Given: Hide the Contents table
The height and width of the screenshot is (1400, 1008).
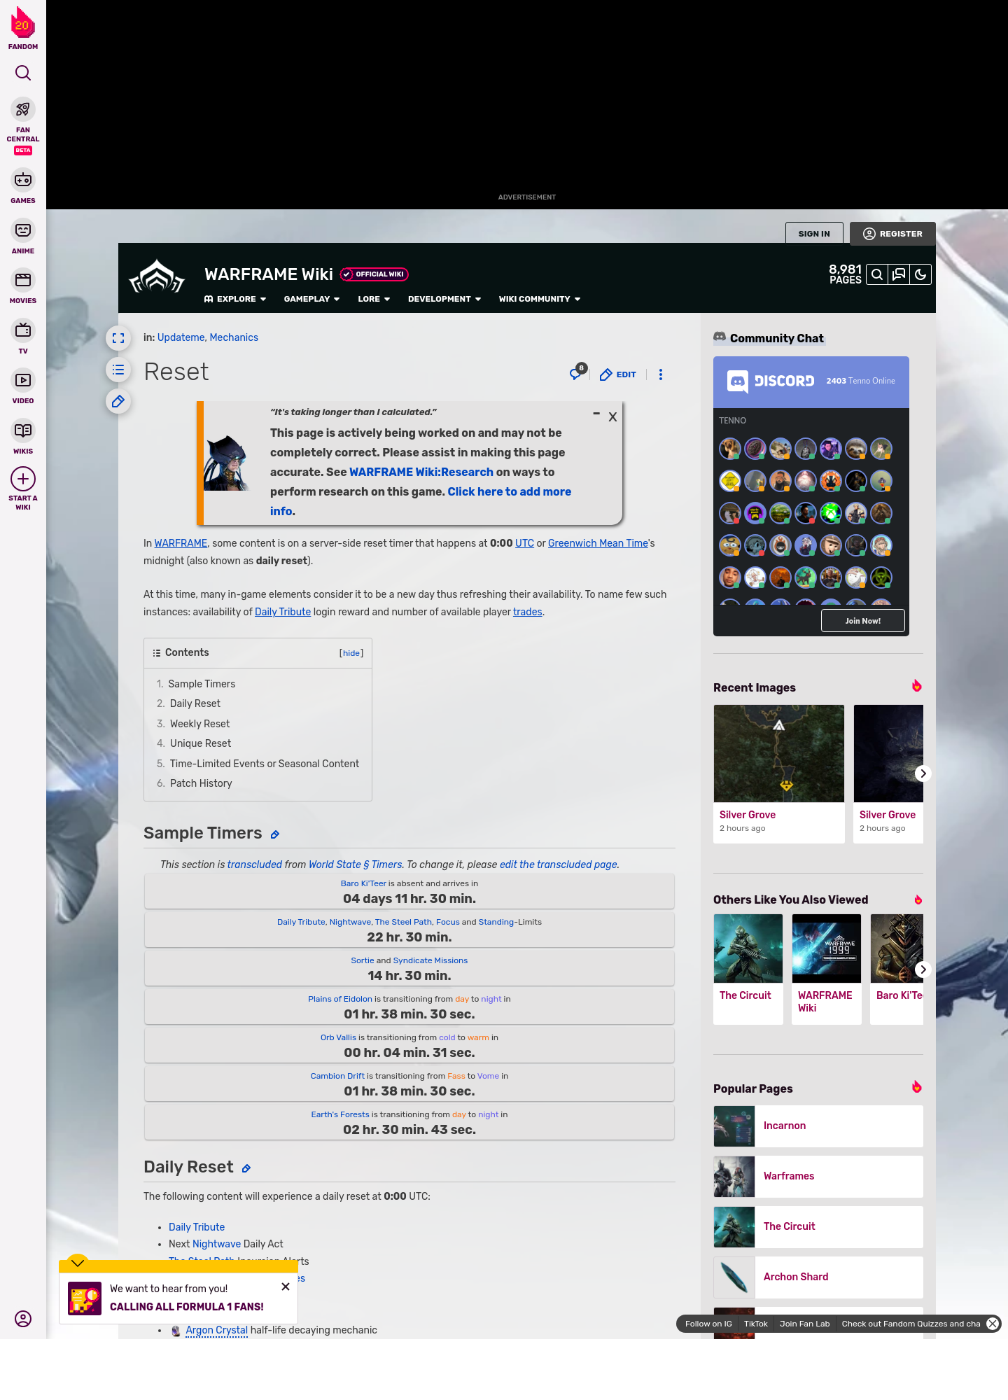Looking at the screenshot, I should (x=351, y=653).
